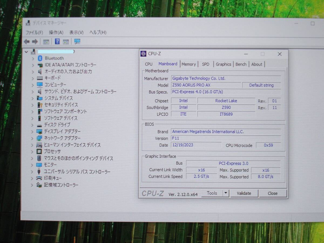Switch to the CPU tab in CPU-Z
Viewport: 324px width, 243px height.
148,64
